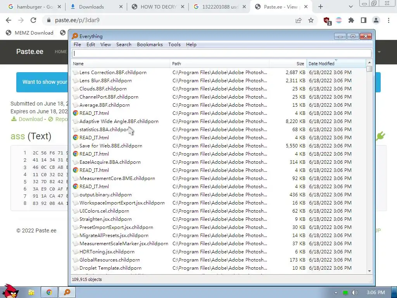
Task: Click the Paste.ee logo link
Action: tap(29, 52)
